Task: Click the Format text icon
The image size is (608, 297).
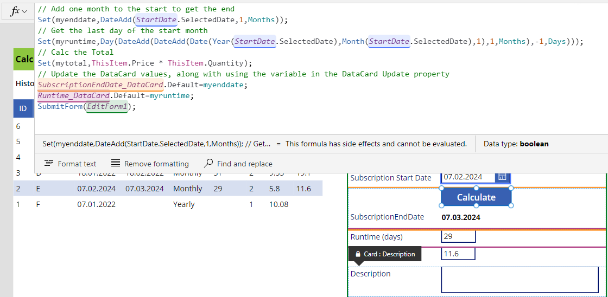Action: click(49, 163)
